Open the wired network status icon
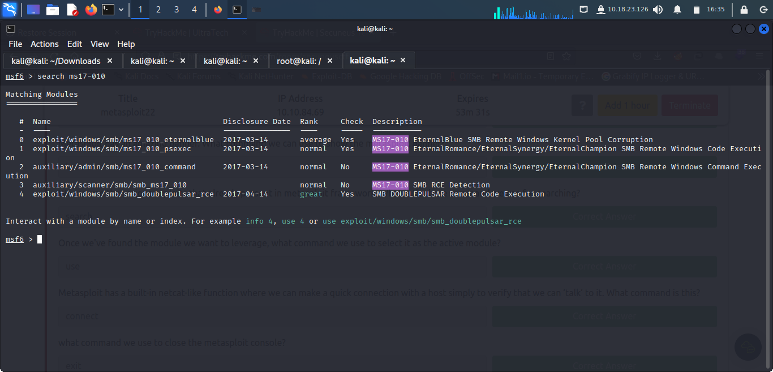Screen dimensions: 773x372 pyautogui.click(x=584, y=10)
